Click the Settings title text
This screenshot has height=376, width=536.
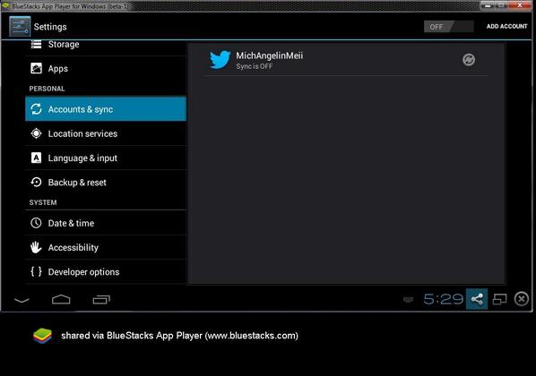pos(50,27)
